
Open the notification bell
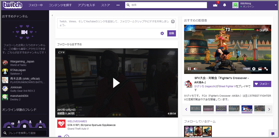(225, 5)
